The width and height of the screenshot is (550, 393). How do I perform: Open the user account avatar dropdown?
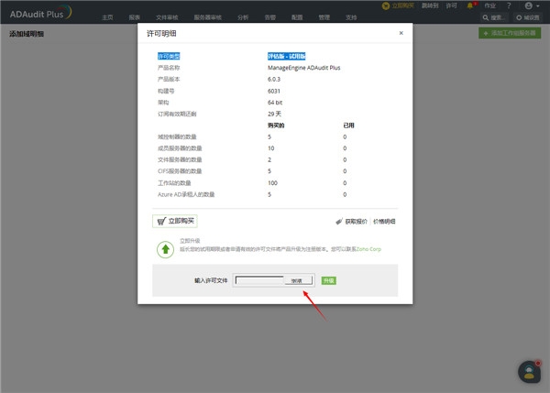click(532, 5)
